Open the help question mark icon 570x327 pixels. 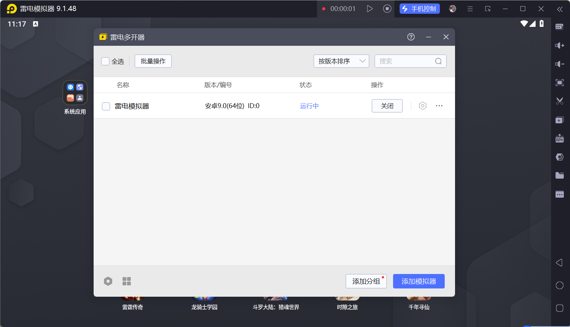click(x=411, y=37)
